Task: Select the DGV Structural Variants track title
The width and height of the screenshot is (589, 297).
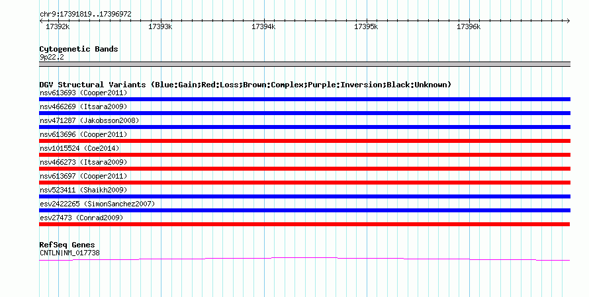Action: click(x=246, y=85)
